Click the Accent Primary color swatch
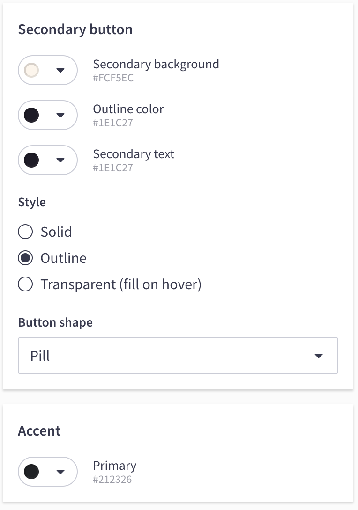The image size is (358, 510). (x=31, y=472)
